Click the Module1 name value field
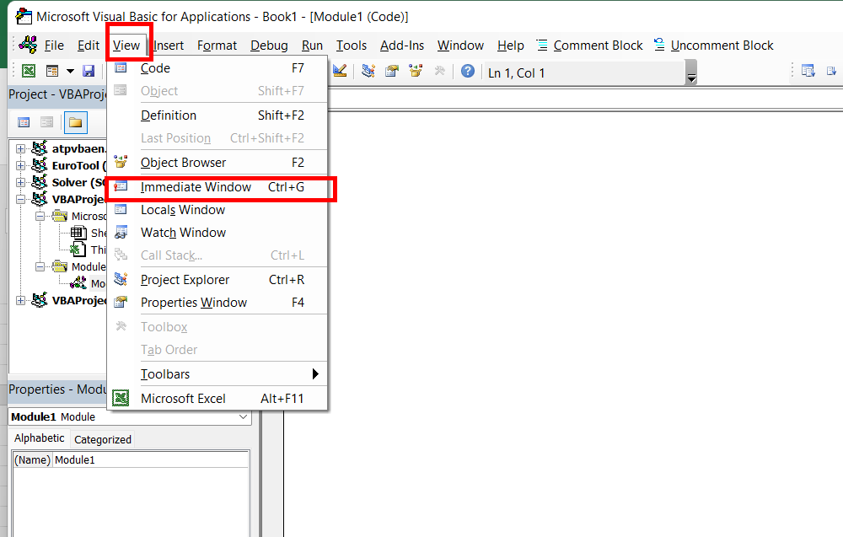This screenshot has width=843, height=537. pyautogui.click(x=151, y=459)
